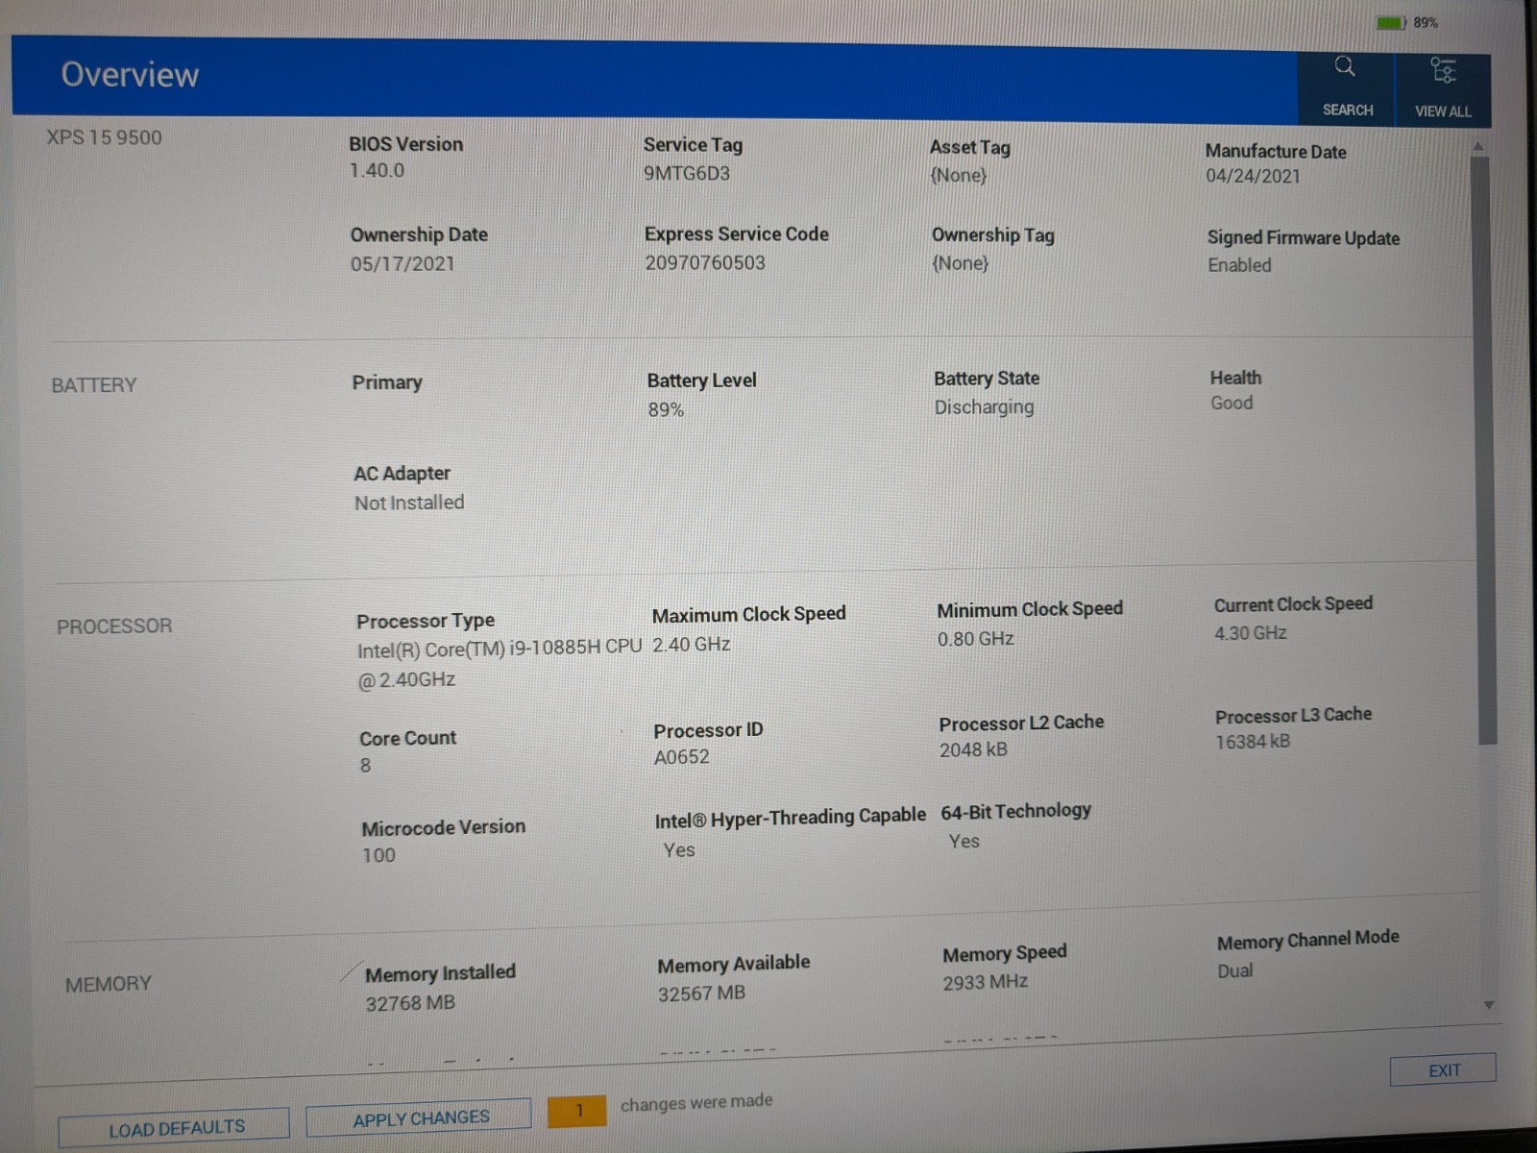This screenshot has height=1153, width=1537.
Task: Click the 64-Bit Technology label
Action: pos(1015,811)
